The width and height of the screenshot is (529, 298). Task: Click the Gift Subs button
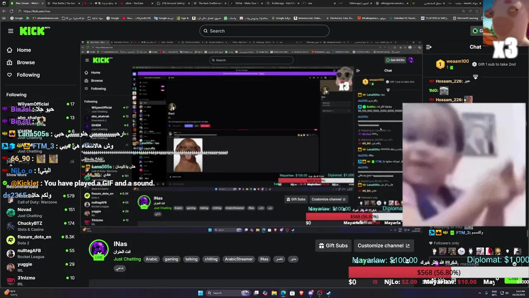[333, 245]
